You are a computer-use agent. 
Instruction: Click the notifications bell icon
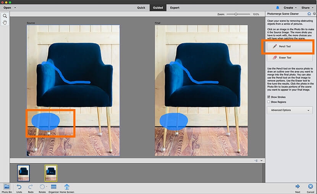[278, 8]
